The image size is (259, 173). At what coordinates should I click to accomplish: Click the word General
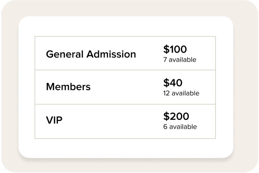point(65,54)
